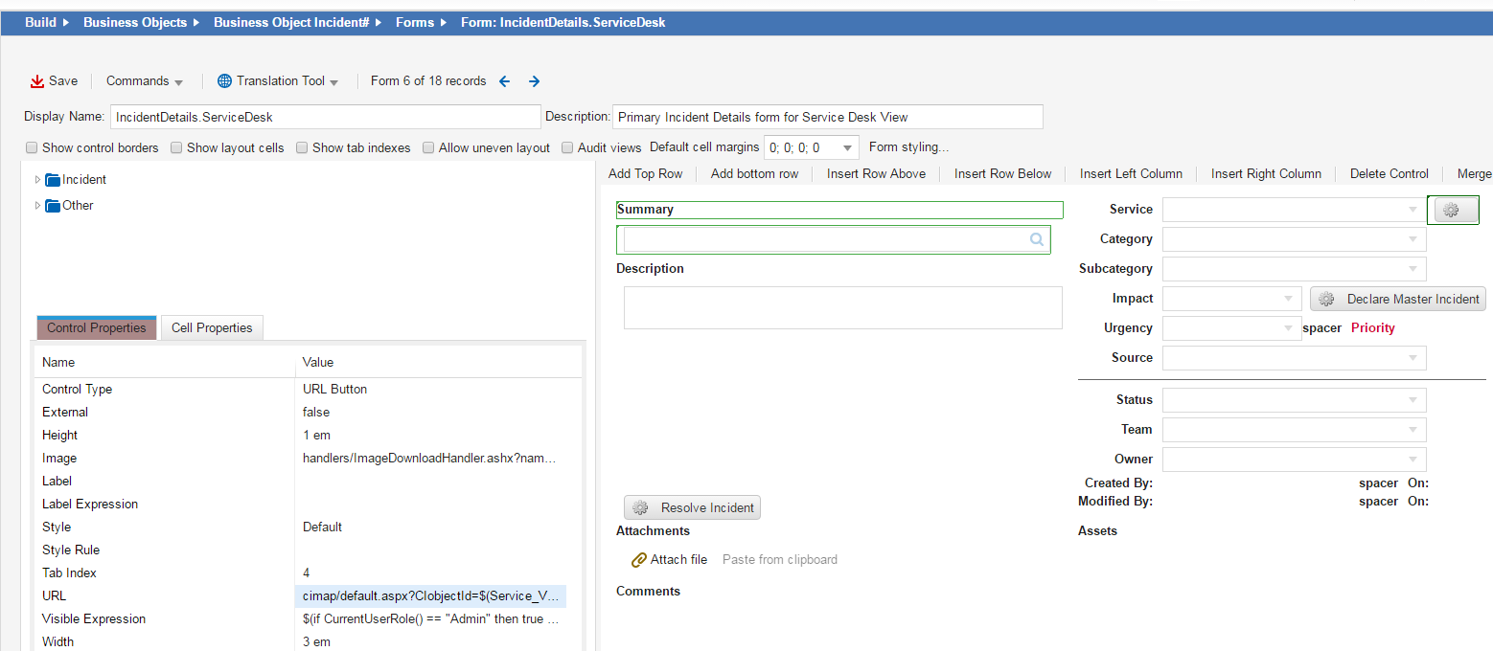The width and height of the screenshot is (1493, 651).
Task: Click the gear on Declare Master Incident button
Action: pyautogui.click(x=1326, y=299)
